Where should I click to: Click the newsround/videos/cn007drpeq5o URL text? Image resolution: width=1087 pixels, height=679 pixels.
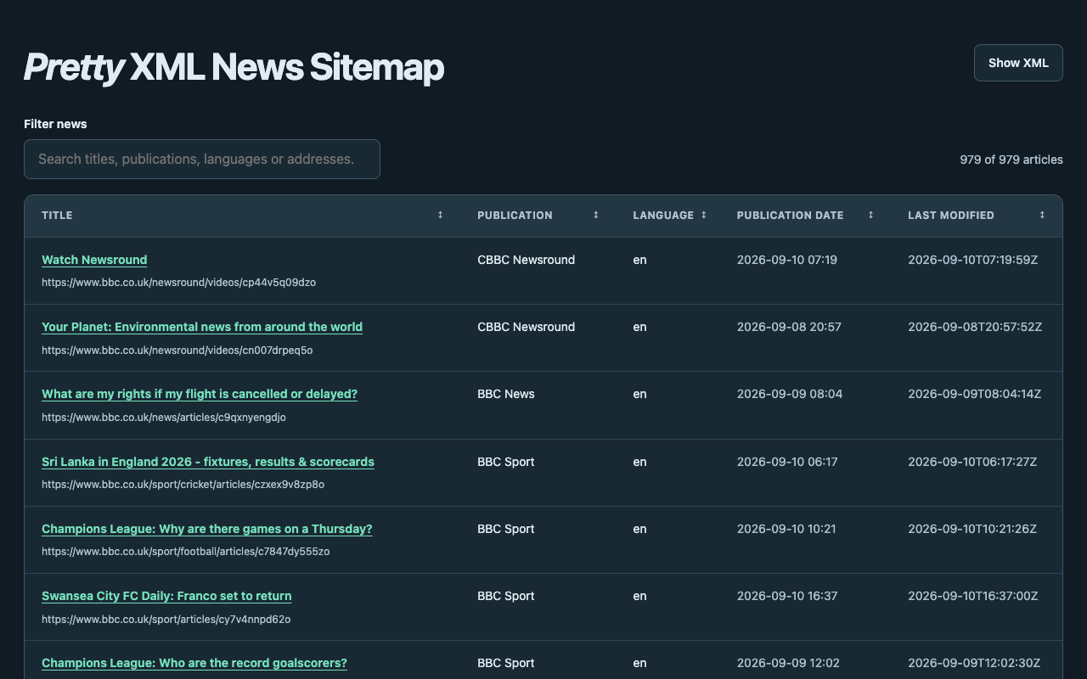pyautogui.click(x=177, y=351)
